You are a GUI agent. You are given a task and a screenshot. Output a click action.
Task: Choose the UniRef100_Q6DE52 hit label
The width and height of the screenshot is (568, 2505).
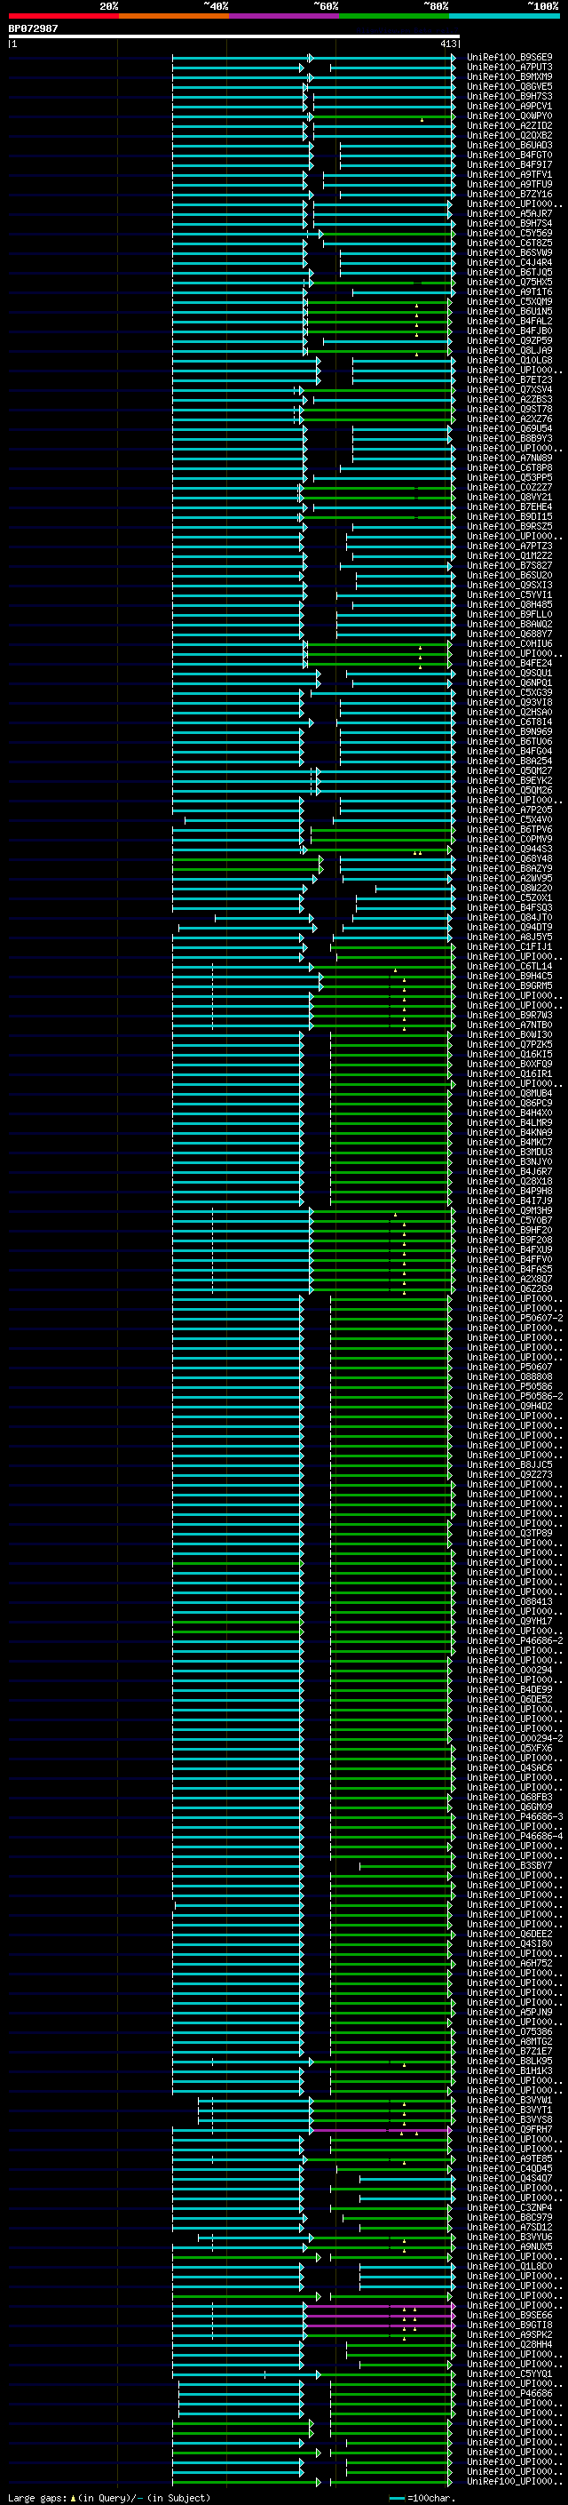coord(509,1699)
